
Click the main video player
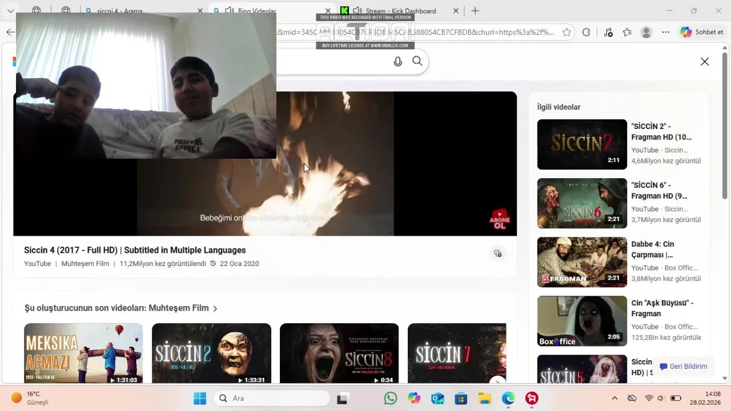[x=265, y=164]
